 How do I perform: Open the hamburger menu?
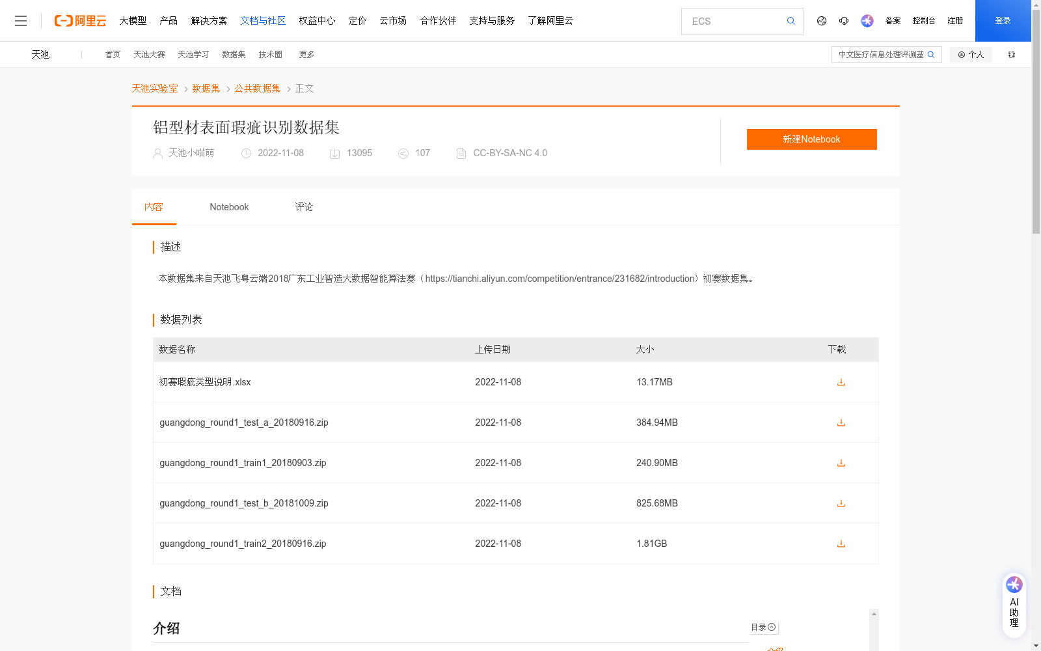pos(21,20)
